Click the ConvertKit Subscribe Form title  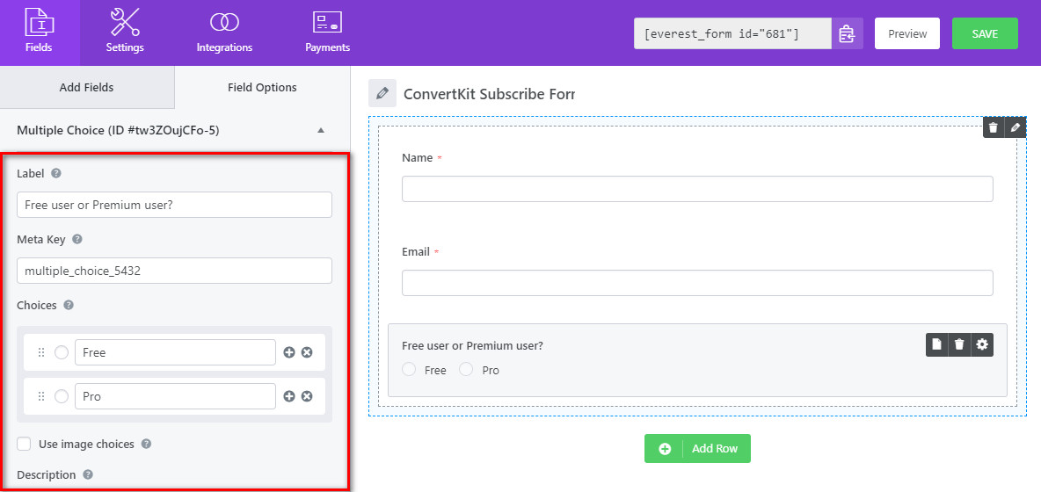coord(489,94)
